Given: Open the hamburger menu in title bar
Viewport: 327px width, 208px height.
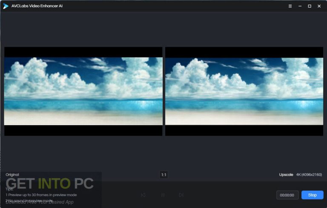Looking at the screenshot, I should coord(290,6).
